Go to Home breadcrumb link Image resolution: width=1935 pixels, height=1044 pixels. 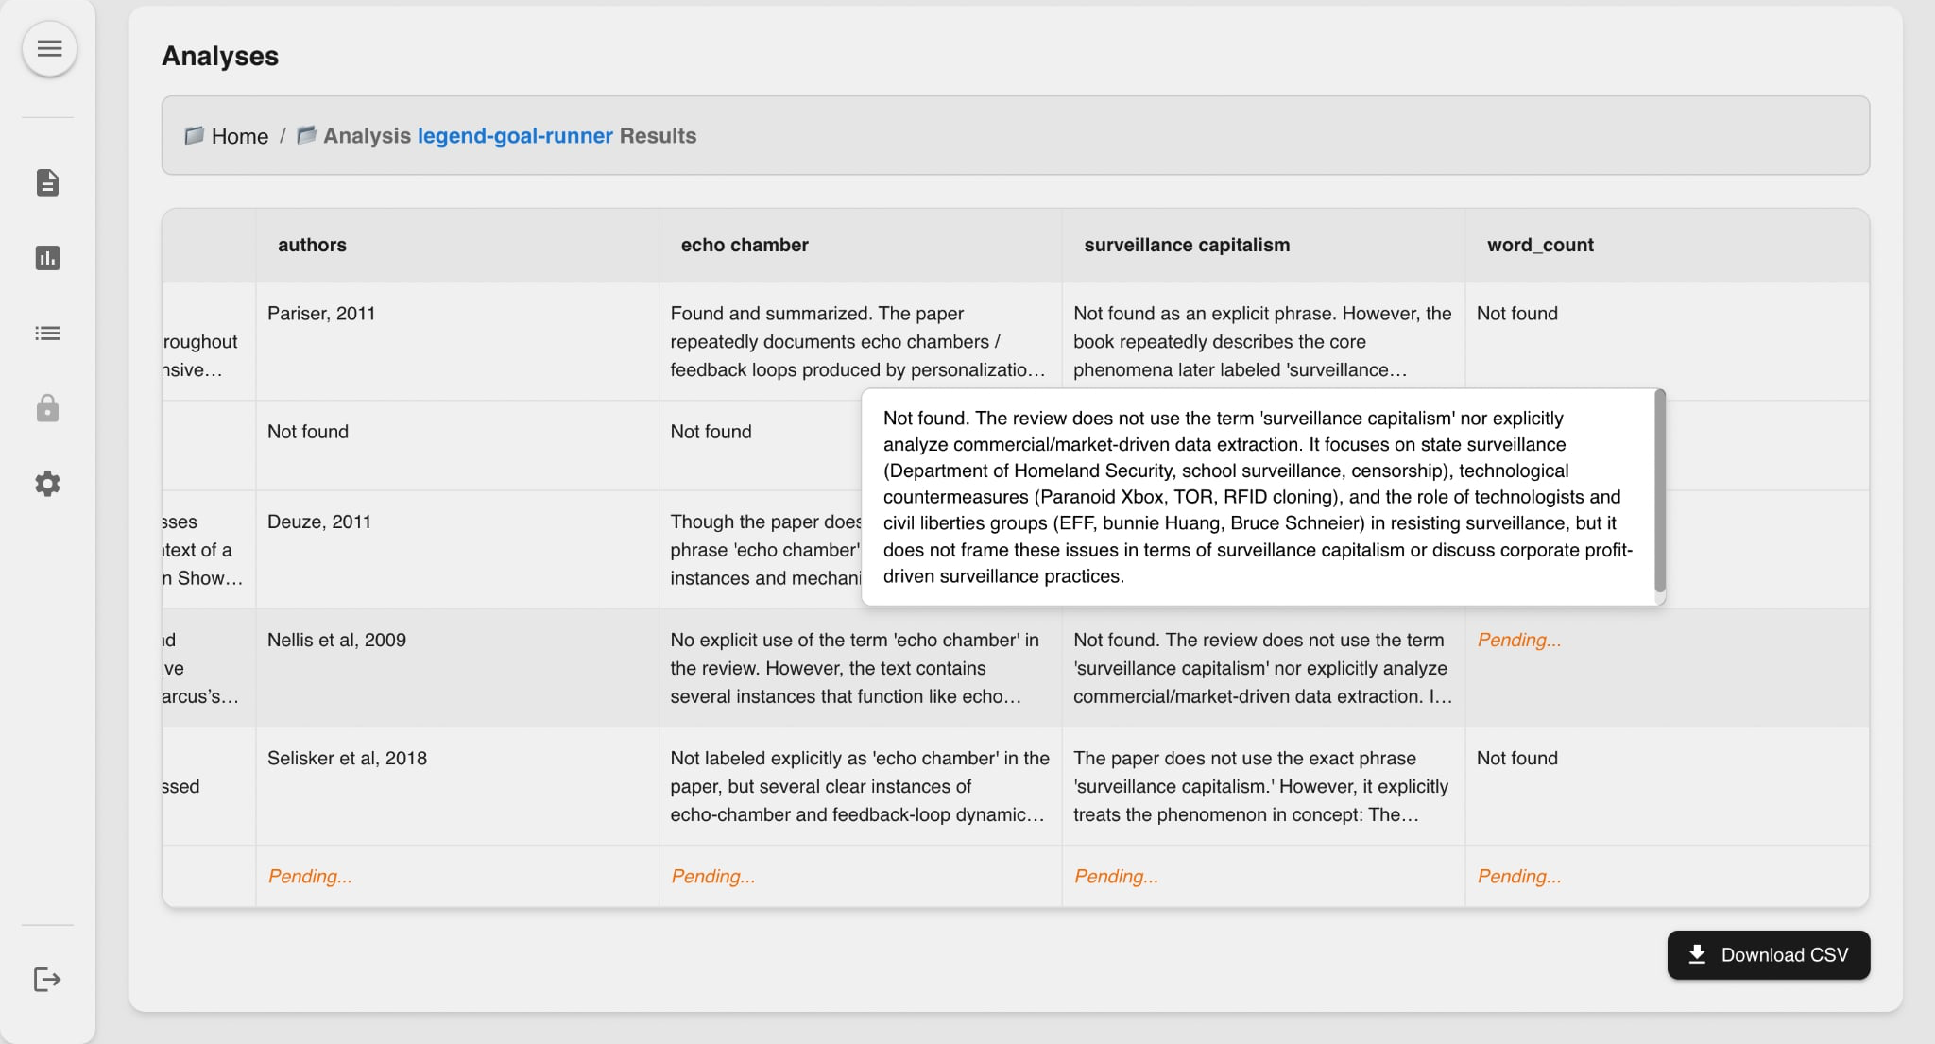[240, 136]
